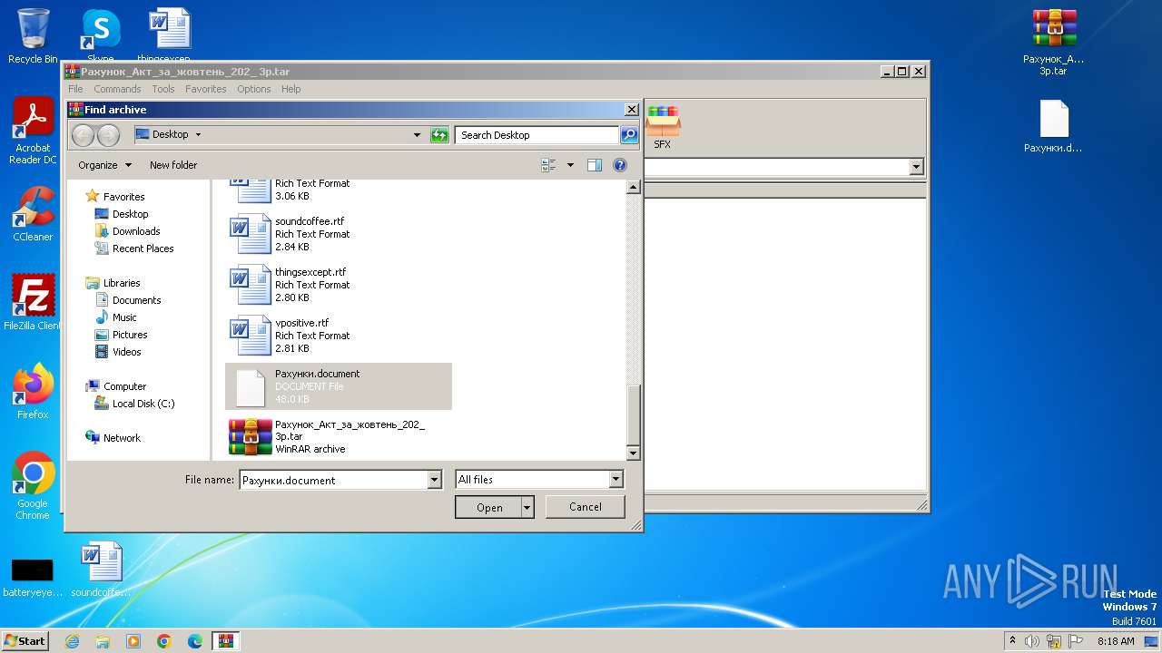
Task: Click the Start button
Action: point(25,641)
